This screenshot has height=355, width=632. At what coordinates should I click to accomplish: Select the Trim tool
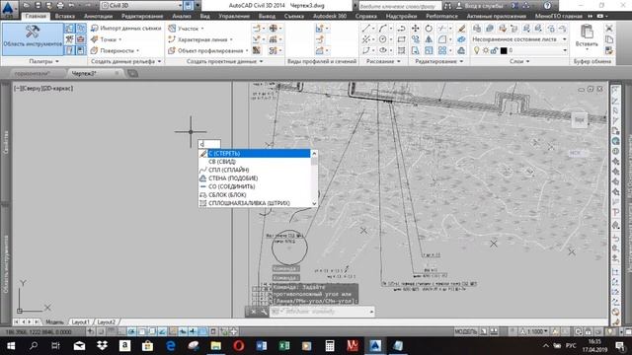click(442, 29)
